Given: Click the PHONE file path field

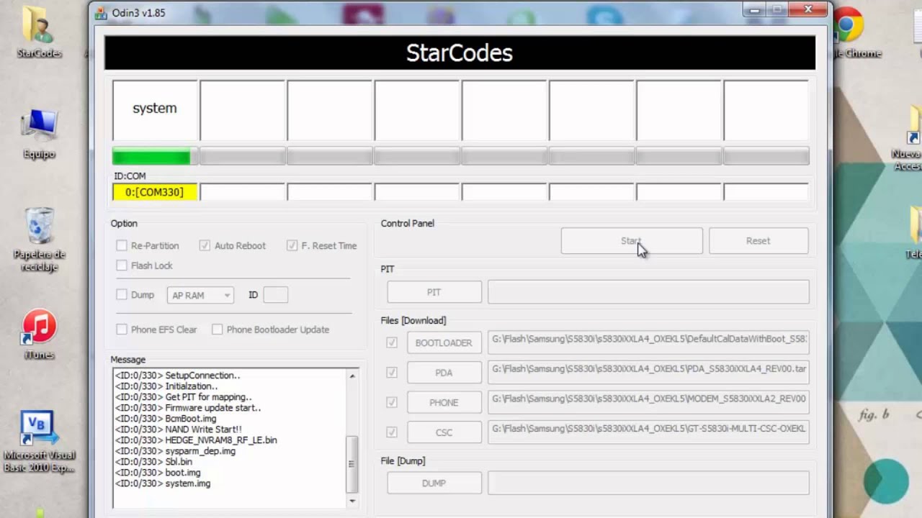Looking at the screenshot, I should (x=648, y=402).
